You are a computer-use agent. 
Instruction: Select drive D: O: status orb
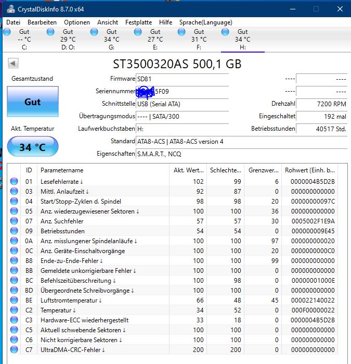coord(50,32)
